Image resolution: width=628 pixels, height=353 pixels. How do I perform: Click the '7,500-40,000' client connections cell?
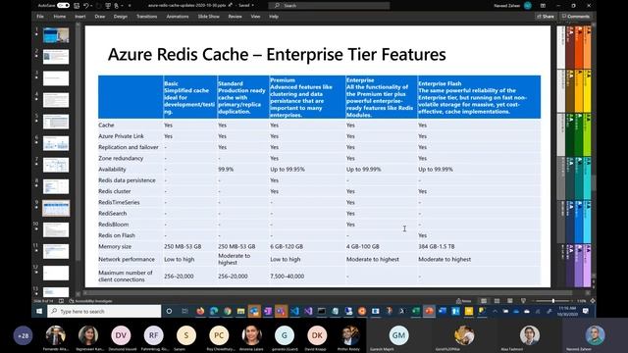point(287,277)
